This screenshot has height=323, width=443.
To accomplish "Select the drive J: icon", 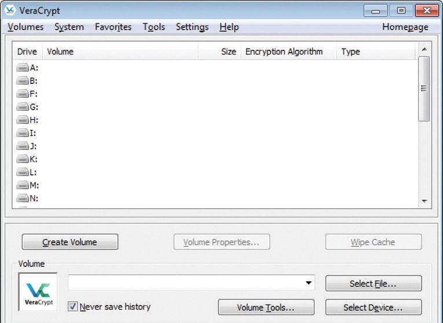I will (x=23, y=146).
